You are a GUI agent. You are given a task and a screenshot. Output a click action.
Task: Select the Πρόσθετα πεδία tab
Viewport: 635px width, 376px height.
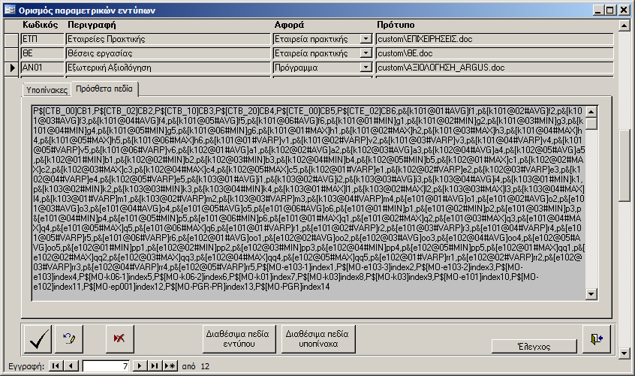point(104,89)
